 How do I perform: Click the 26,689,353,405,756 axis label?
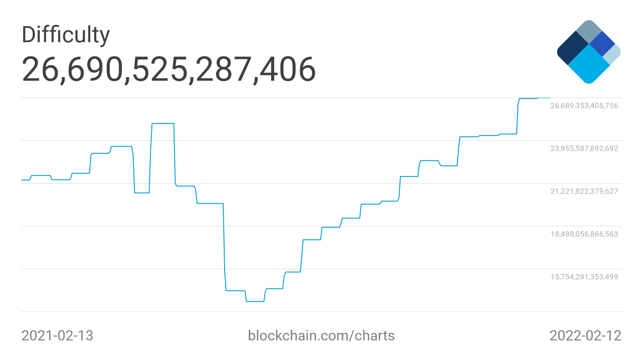(584, 106)
